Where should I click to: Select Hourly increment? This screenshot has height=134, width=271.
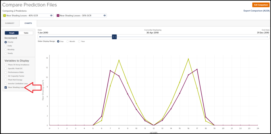(6, 42)
